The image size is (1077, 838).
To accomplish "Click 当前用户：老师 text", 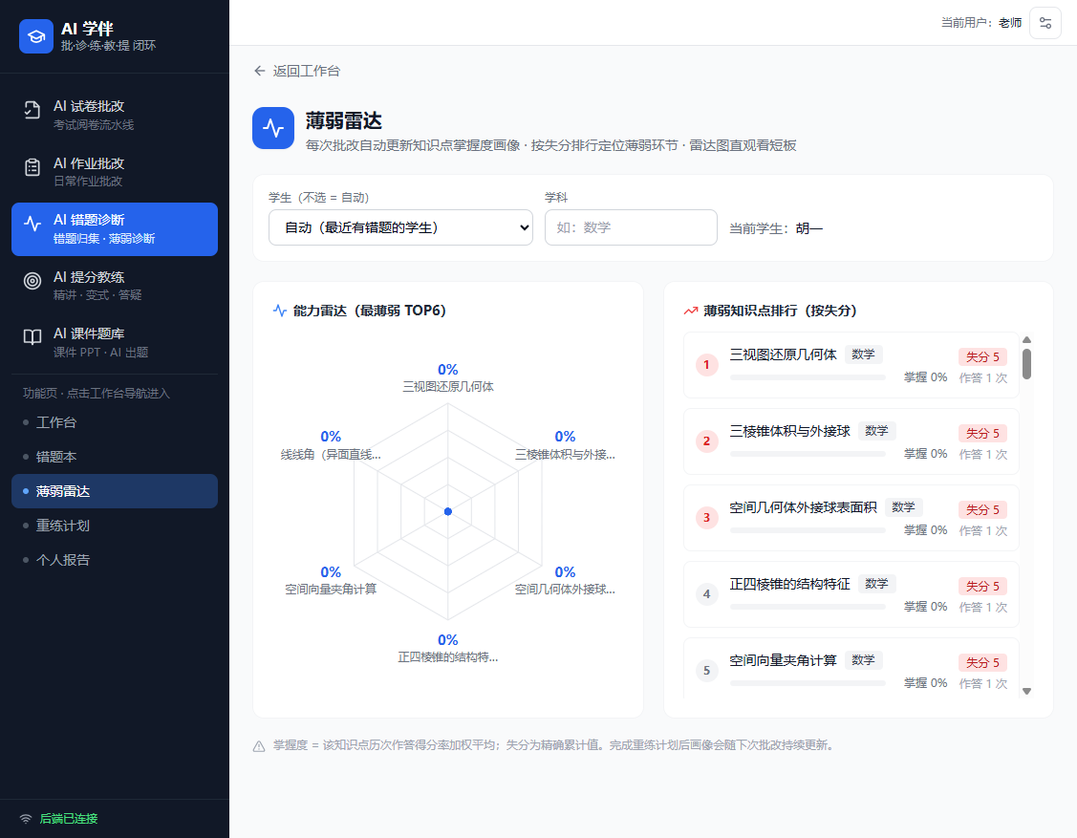I will [x=980, y=23].
